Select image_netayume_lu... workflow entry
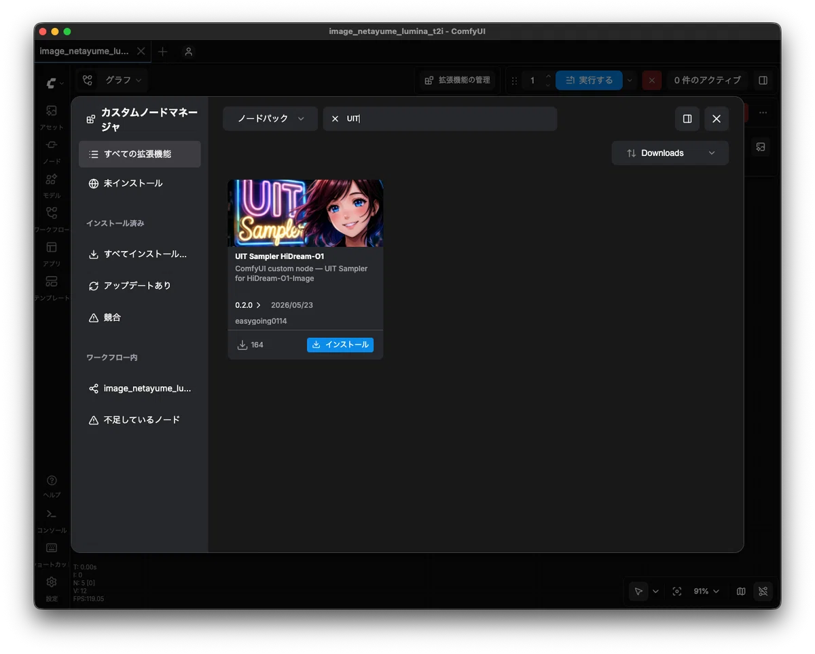This screenshot has height=654, width=815. coord(140,389)
